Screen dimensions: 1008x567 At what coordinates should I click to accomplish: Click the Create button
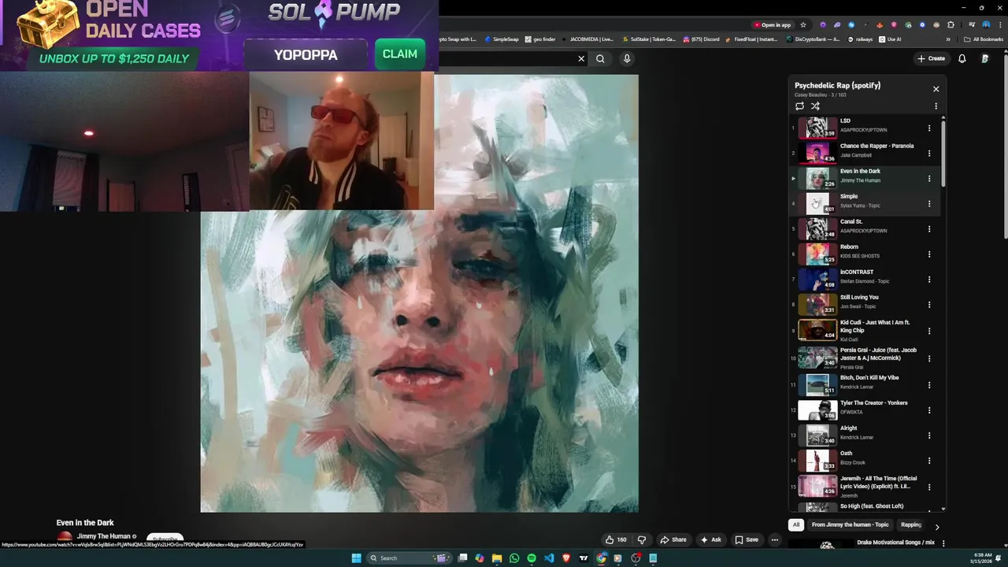pos(931,58)
